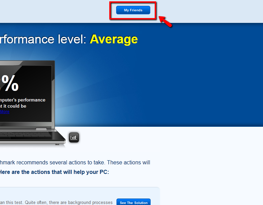Click the large percent score on laptop
The image size is (263, 205).
tap(10, 84)
